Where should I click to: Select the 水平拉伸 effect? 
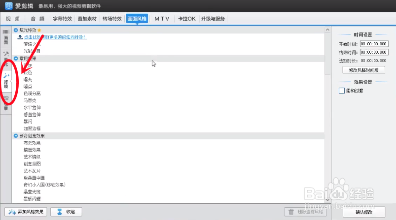point(32,108)
